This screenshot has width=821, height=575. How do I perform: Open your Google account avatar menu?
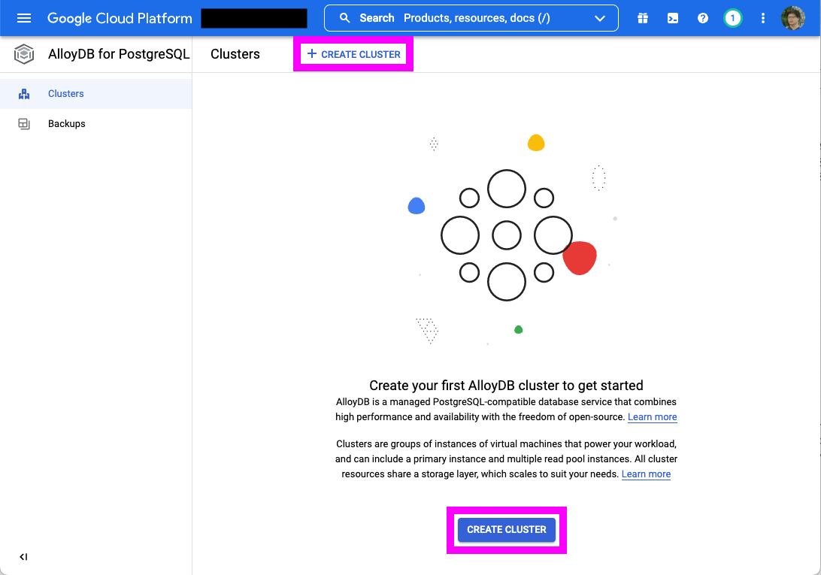pos(793,17)
